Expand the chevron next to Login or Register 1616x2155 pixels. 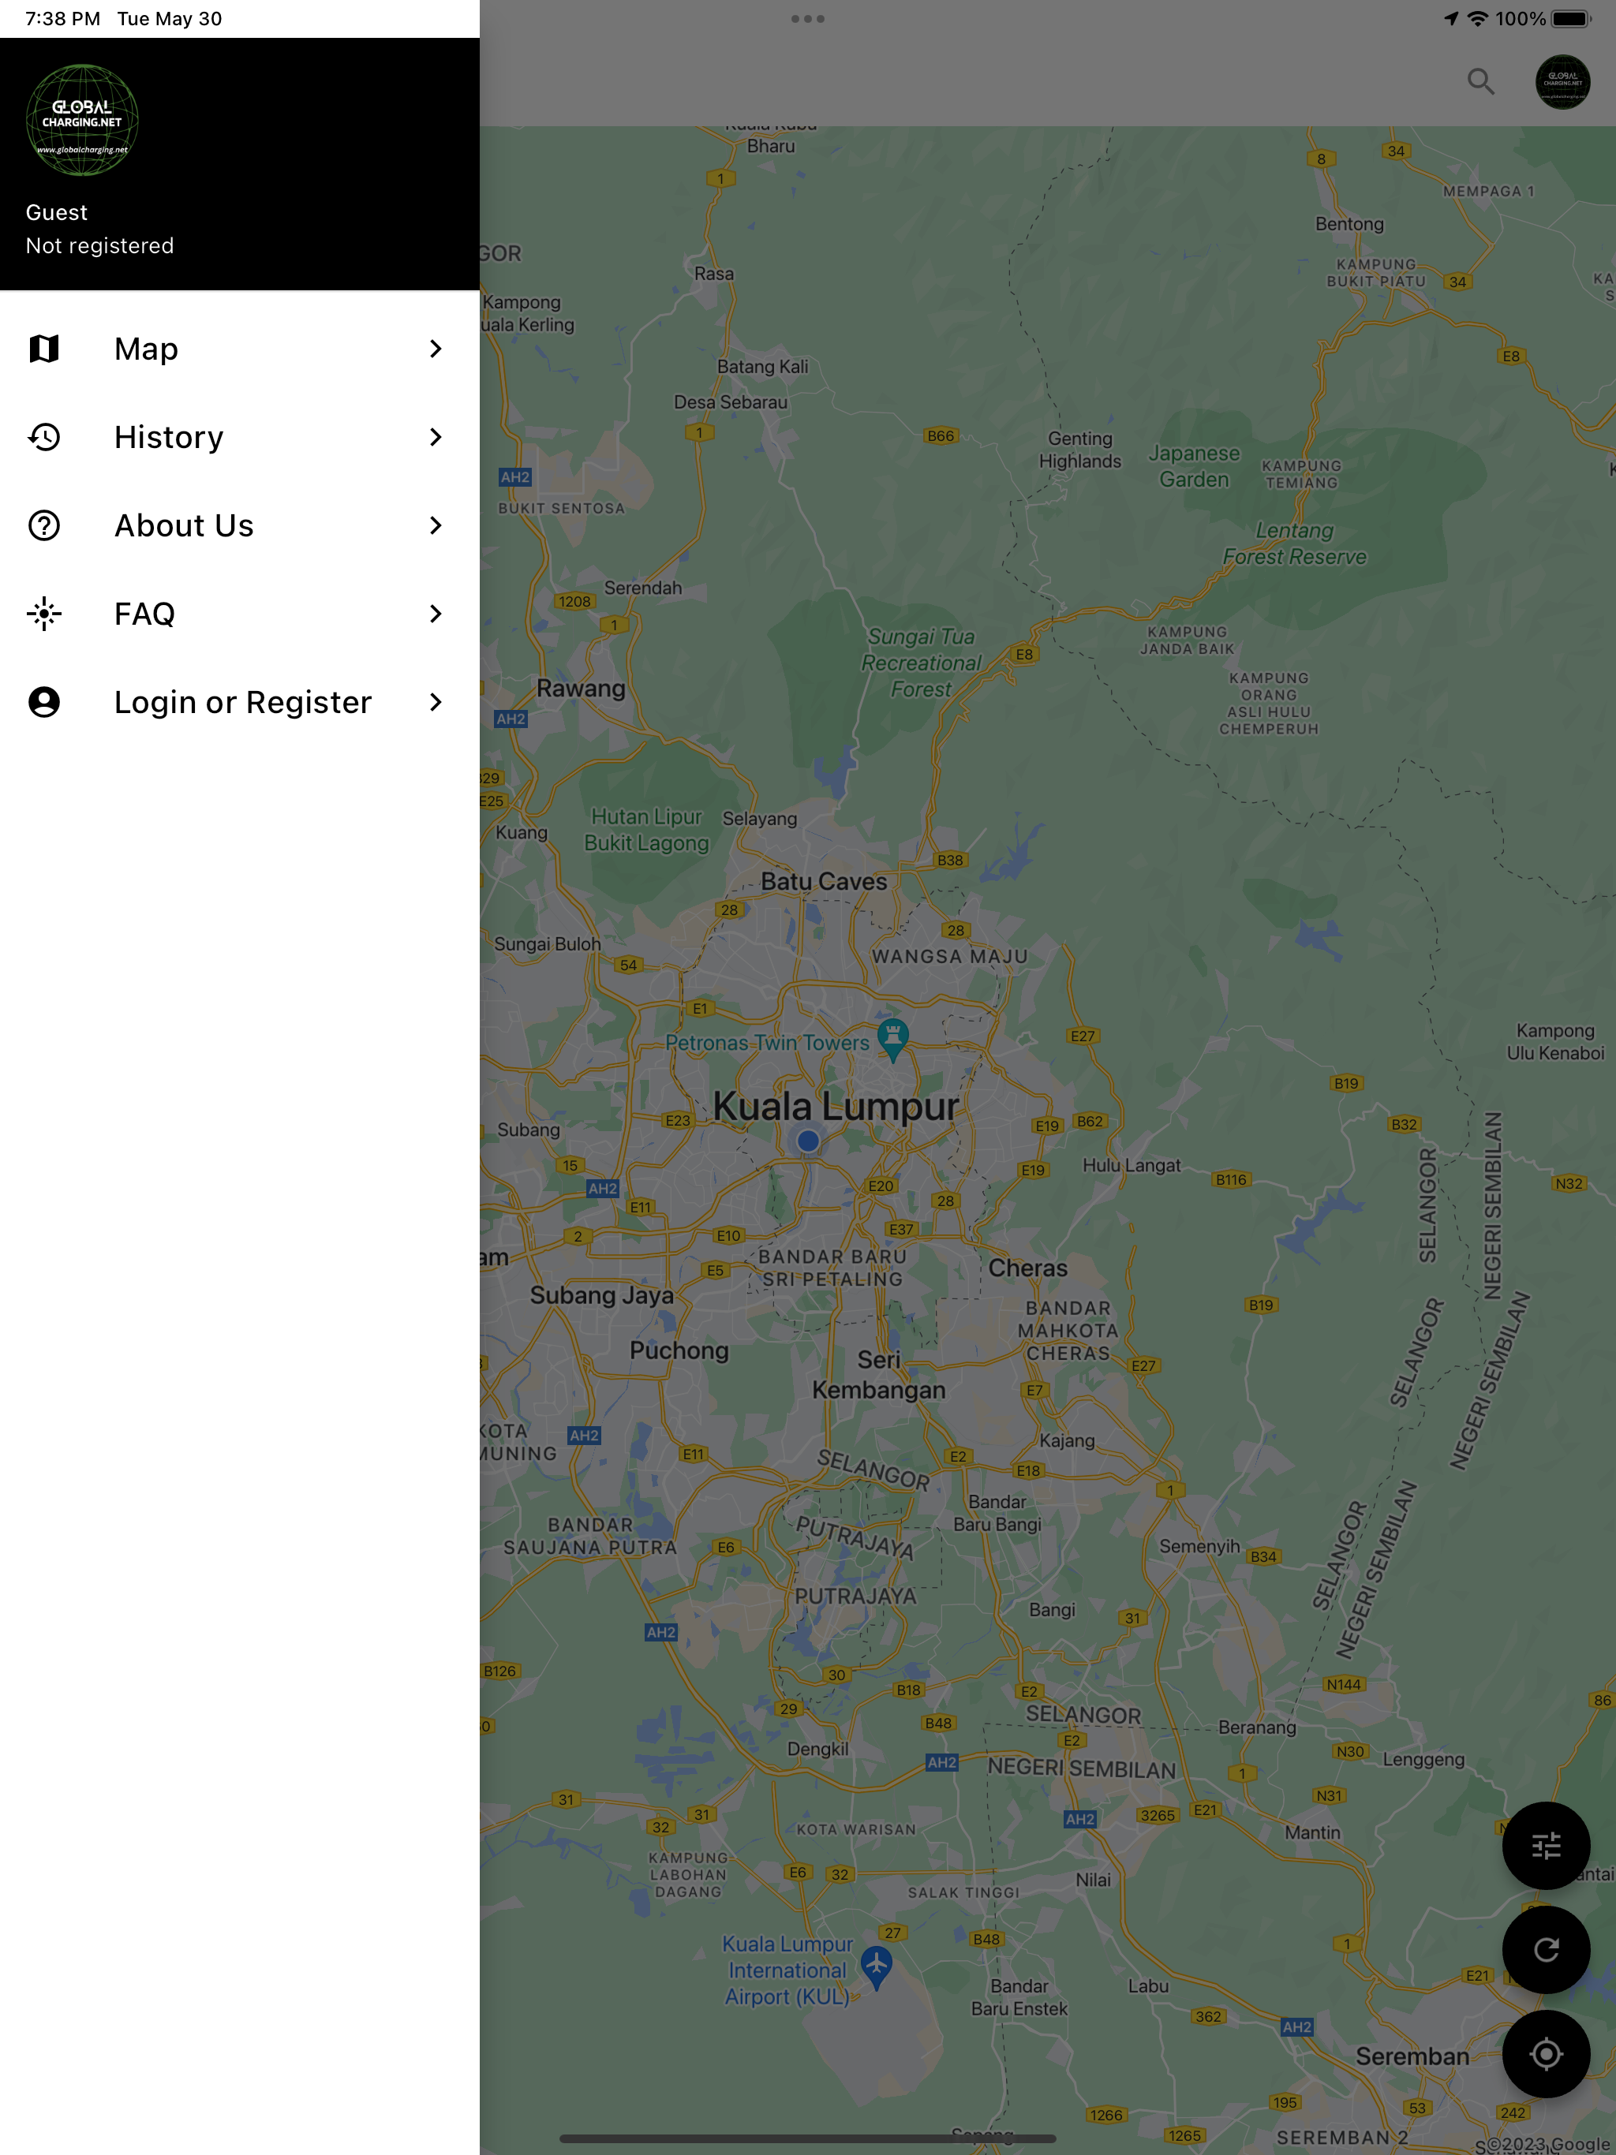436,702
